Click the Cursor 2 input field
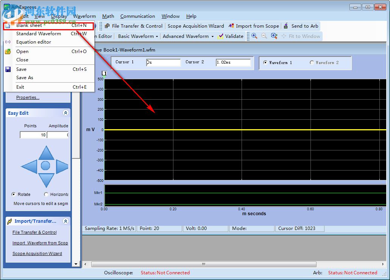This screenshot has width=390, height=280. coord(233,63)
